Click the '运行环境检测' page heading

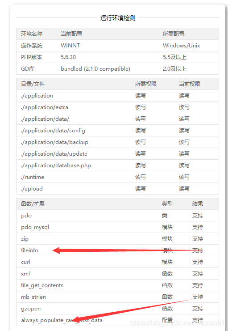pos(117,18)
